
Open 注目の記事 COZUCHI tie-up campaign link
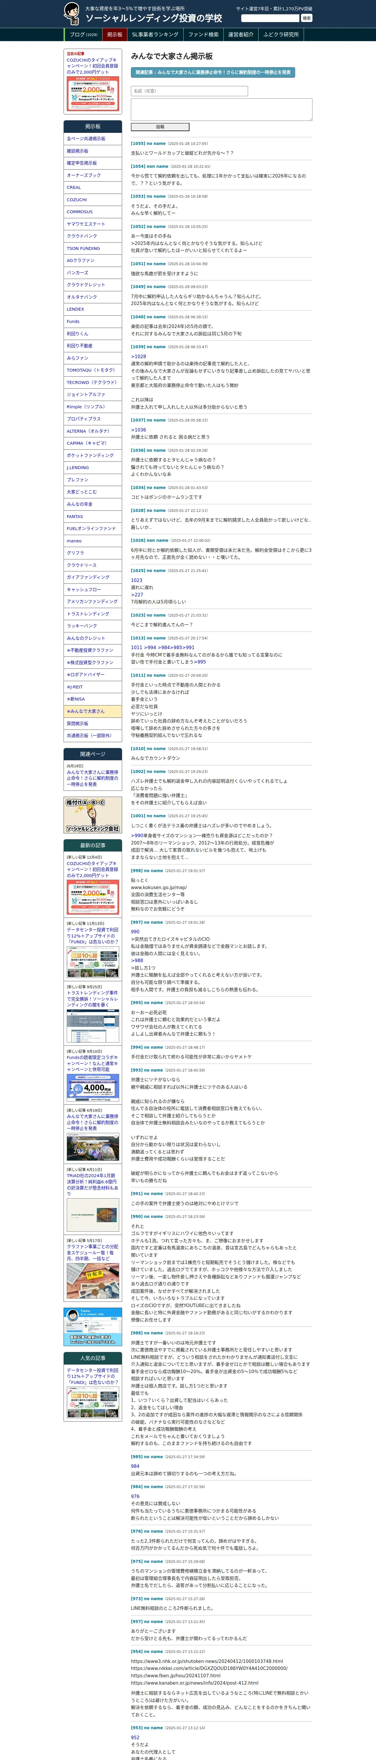coord(92,66)
